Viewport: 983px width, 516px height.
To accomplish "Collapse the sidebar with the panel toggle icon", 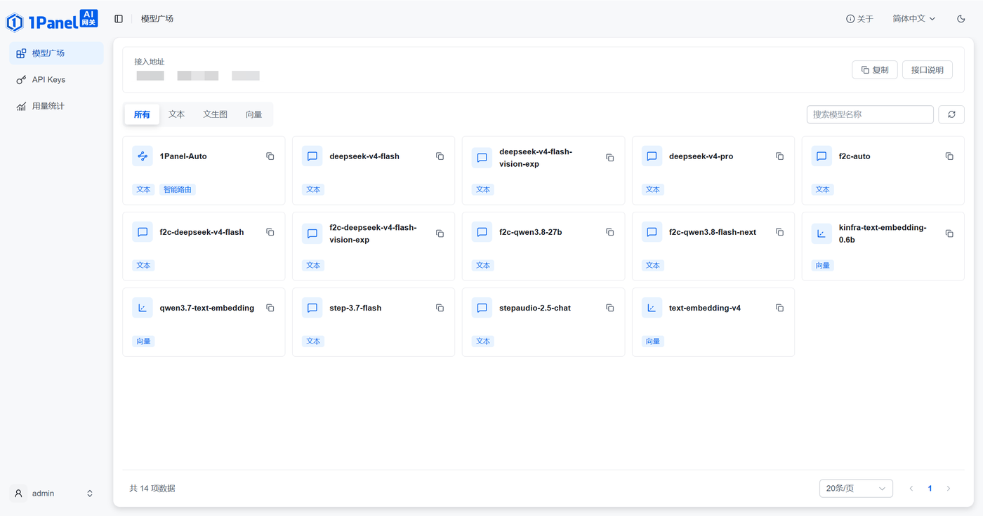I will [119, 19].
